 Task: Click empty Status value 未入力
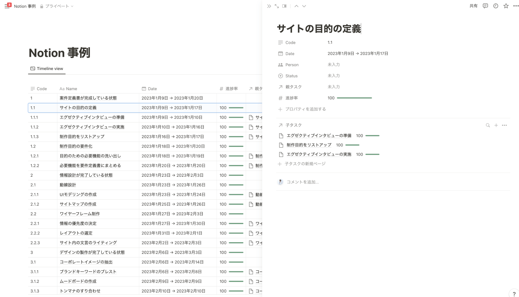pos(334,76)
